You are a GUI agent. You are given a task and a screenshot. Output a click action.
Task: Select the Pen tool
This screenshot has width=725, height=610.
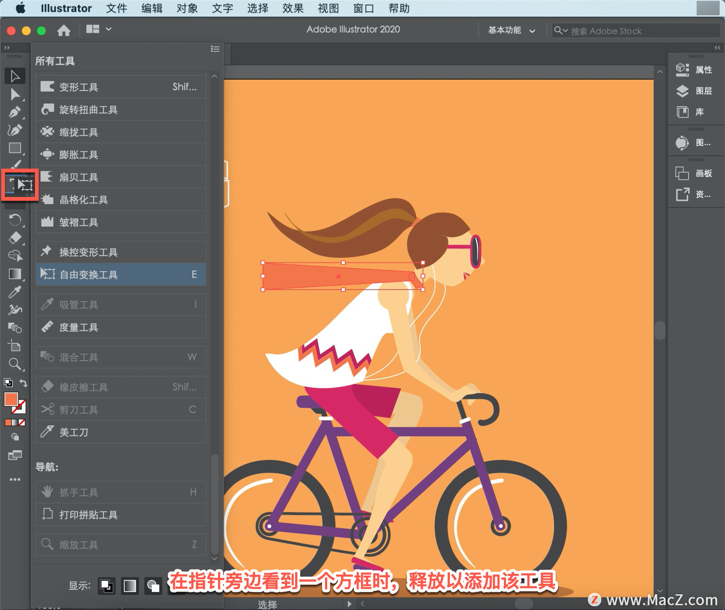click(15, 112)
